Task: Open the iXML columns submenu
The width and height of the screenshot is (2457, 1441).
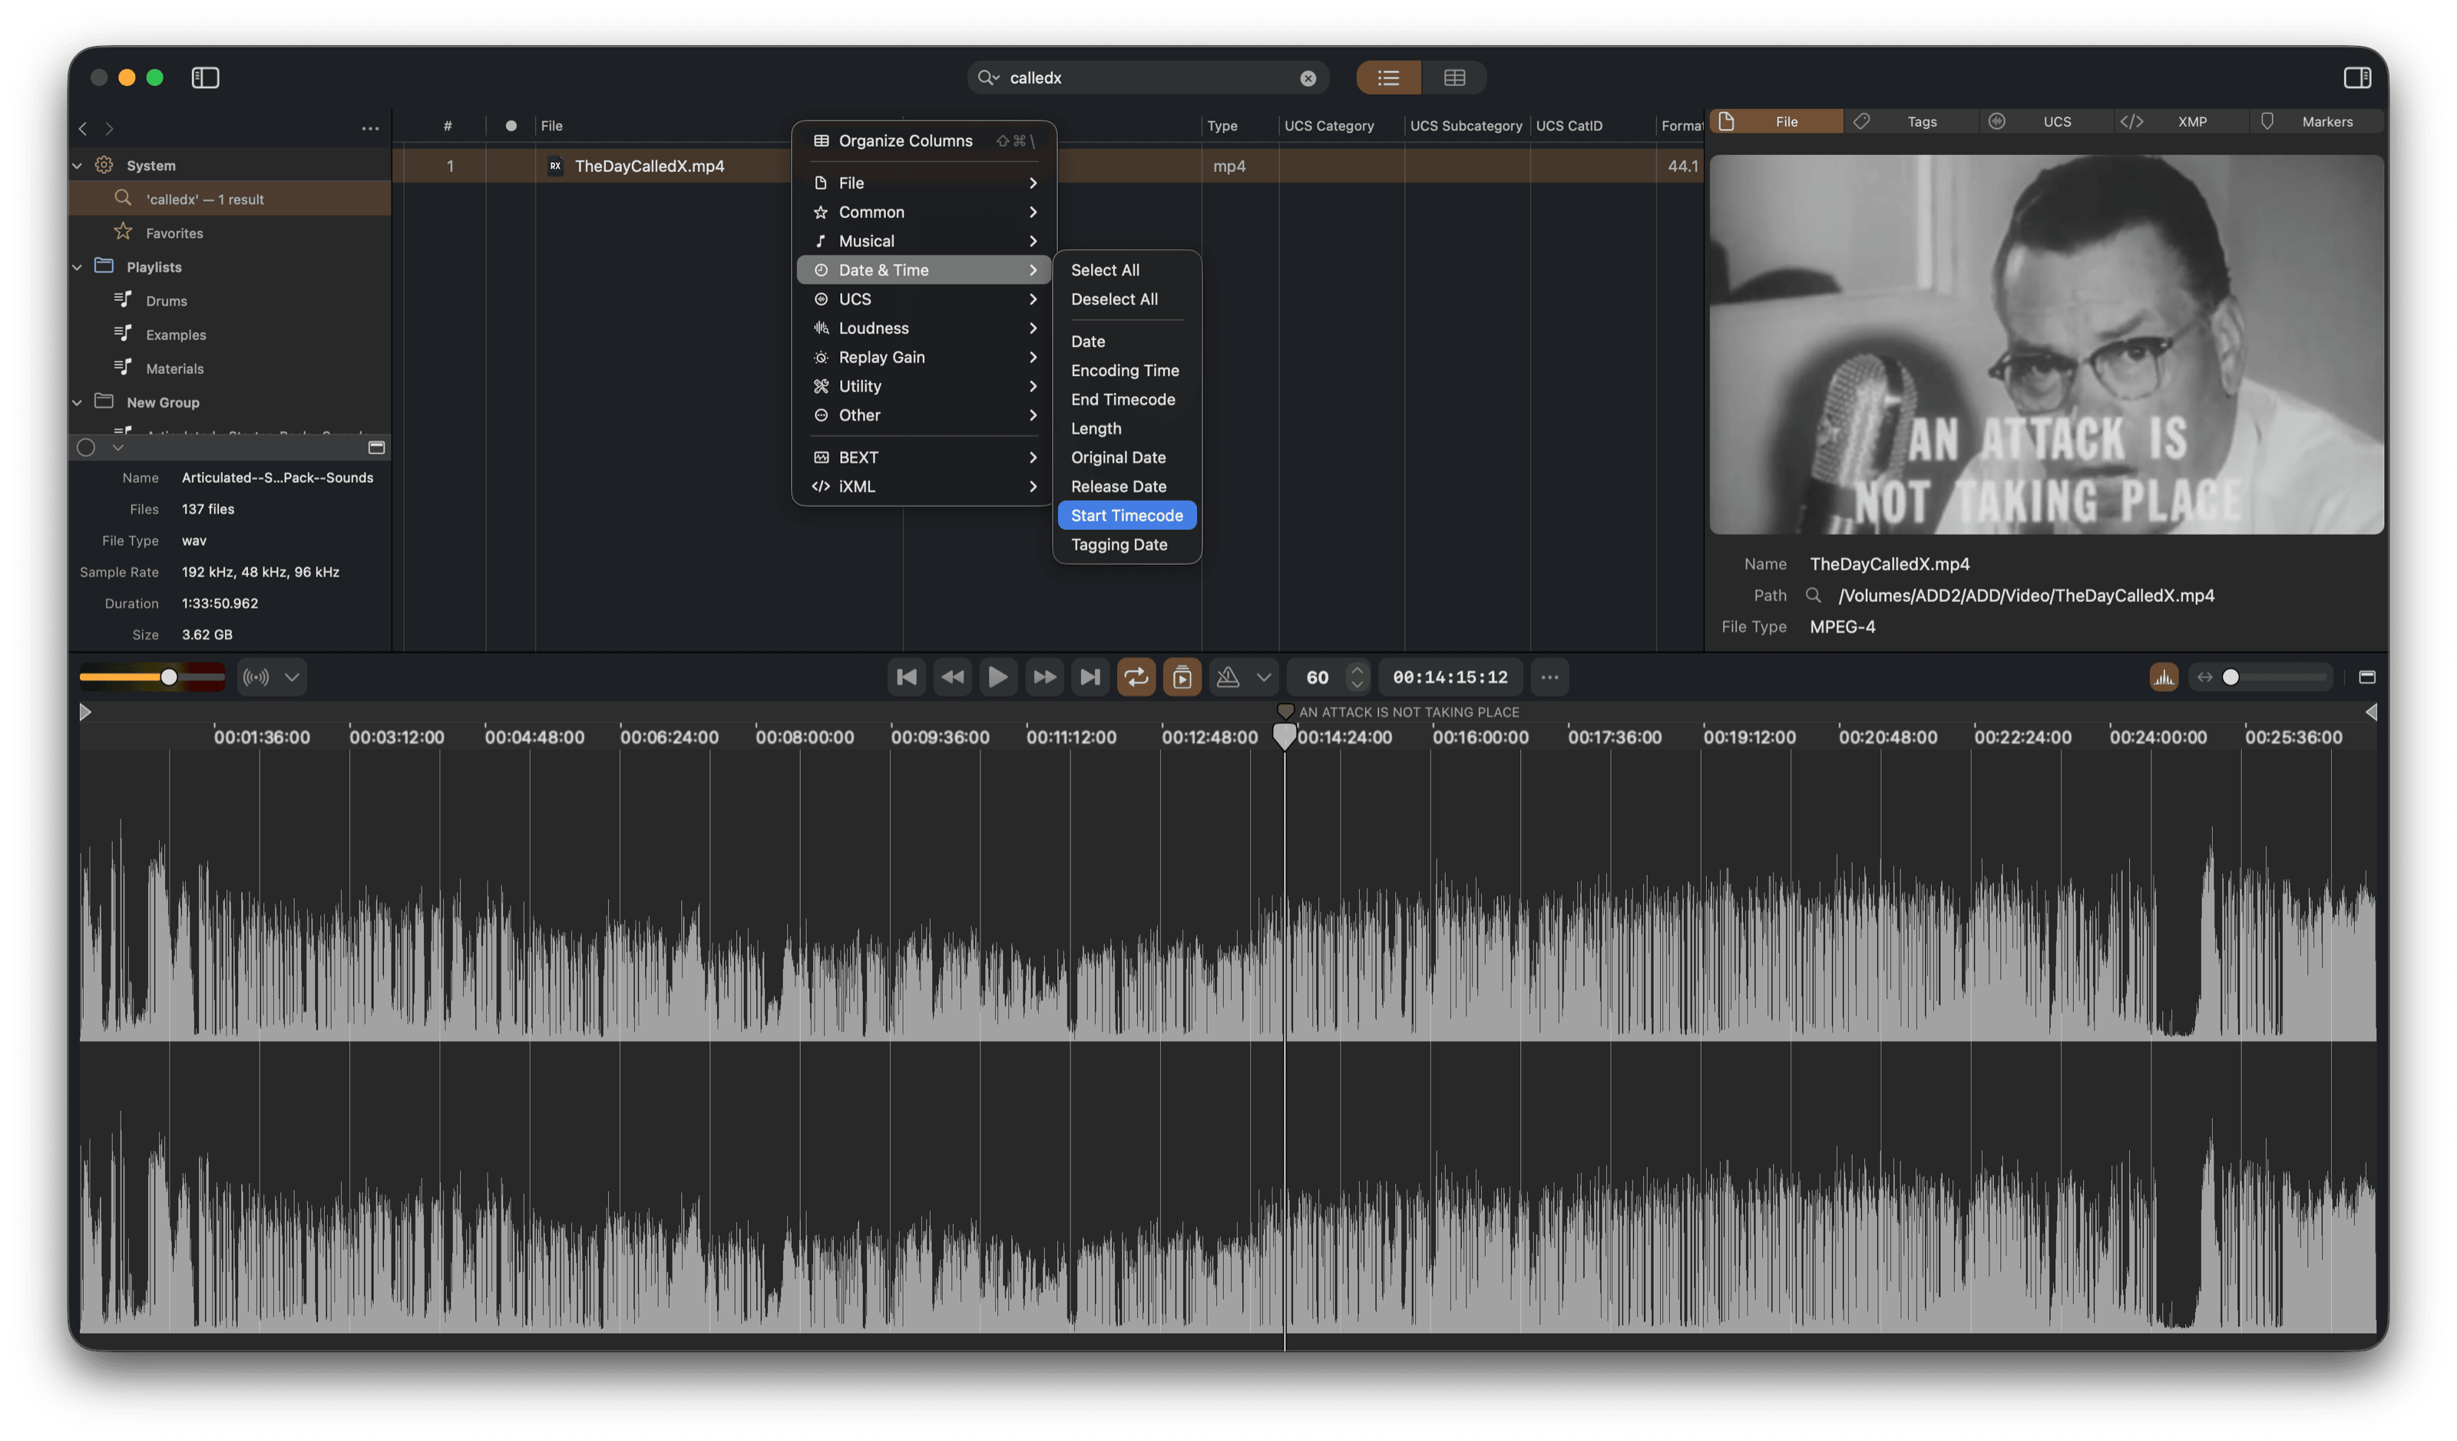Action: (924, 487)
